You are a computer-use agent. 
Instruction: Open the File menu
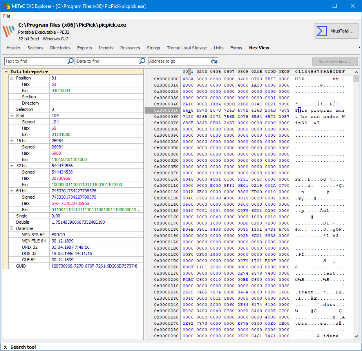tap(7, 16)
